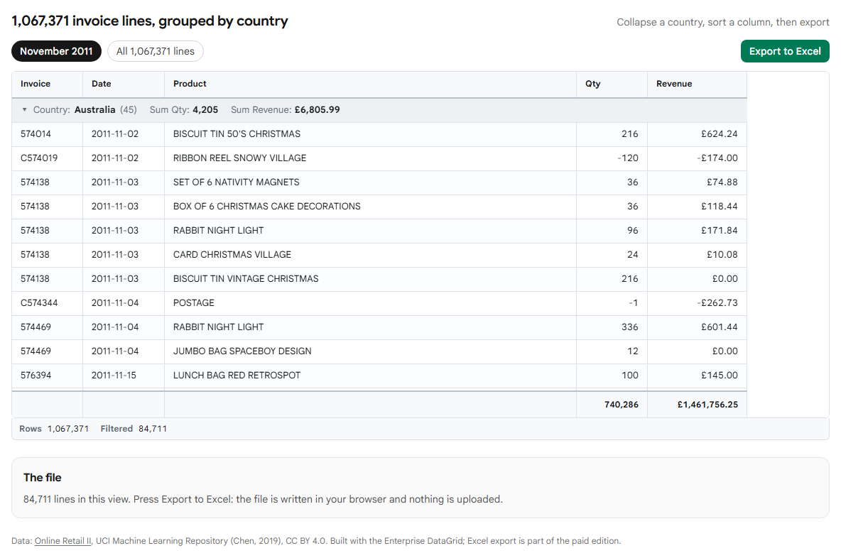Sort by the Product column header
The image size is (841, 558).
coord(370,84)
